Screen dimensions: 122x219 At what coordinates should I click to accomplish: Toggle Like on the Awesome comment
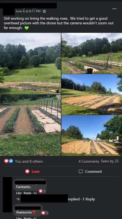[x=19, y=218]
